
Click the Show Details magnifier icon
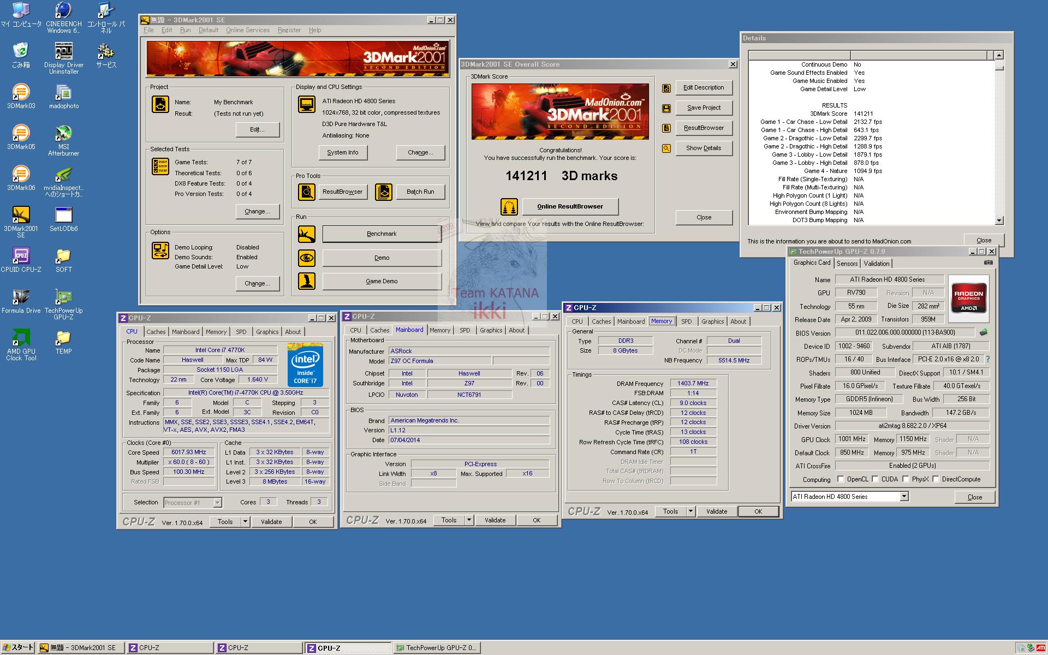pos(666,148)
